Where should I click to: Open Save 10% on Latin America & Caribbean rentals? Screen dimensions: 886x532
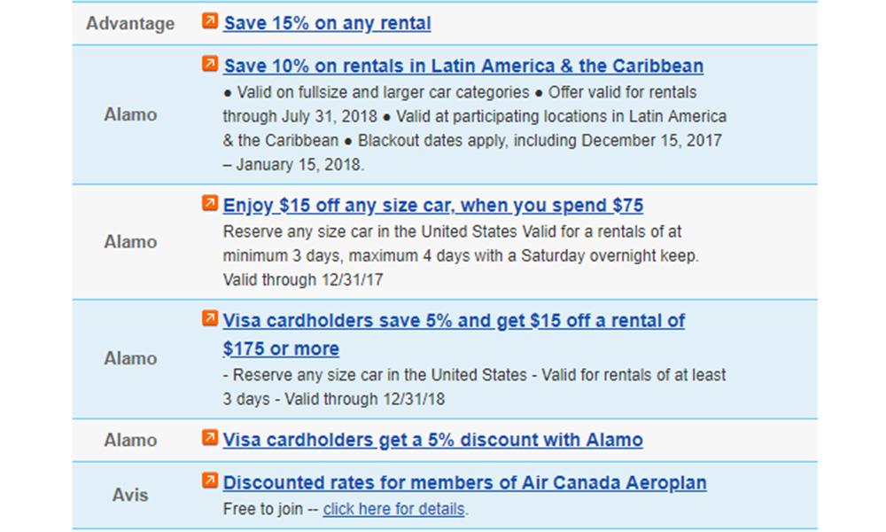click(463, 66)
